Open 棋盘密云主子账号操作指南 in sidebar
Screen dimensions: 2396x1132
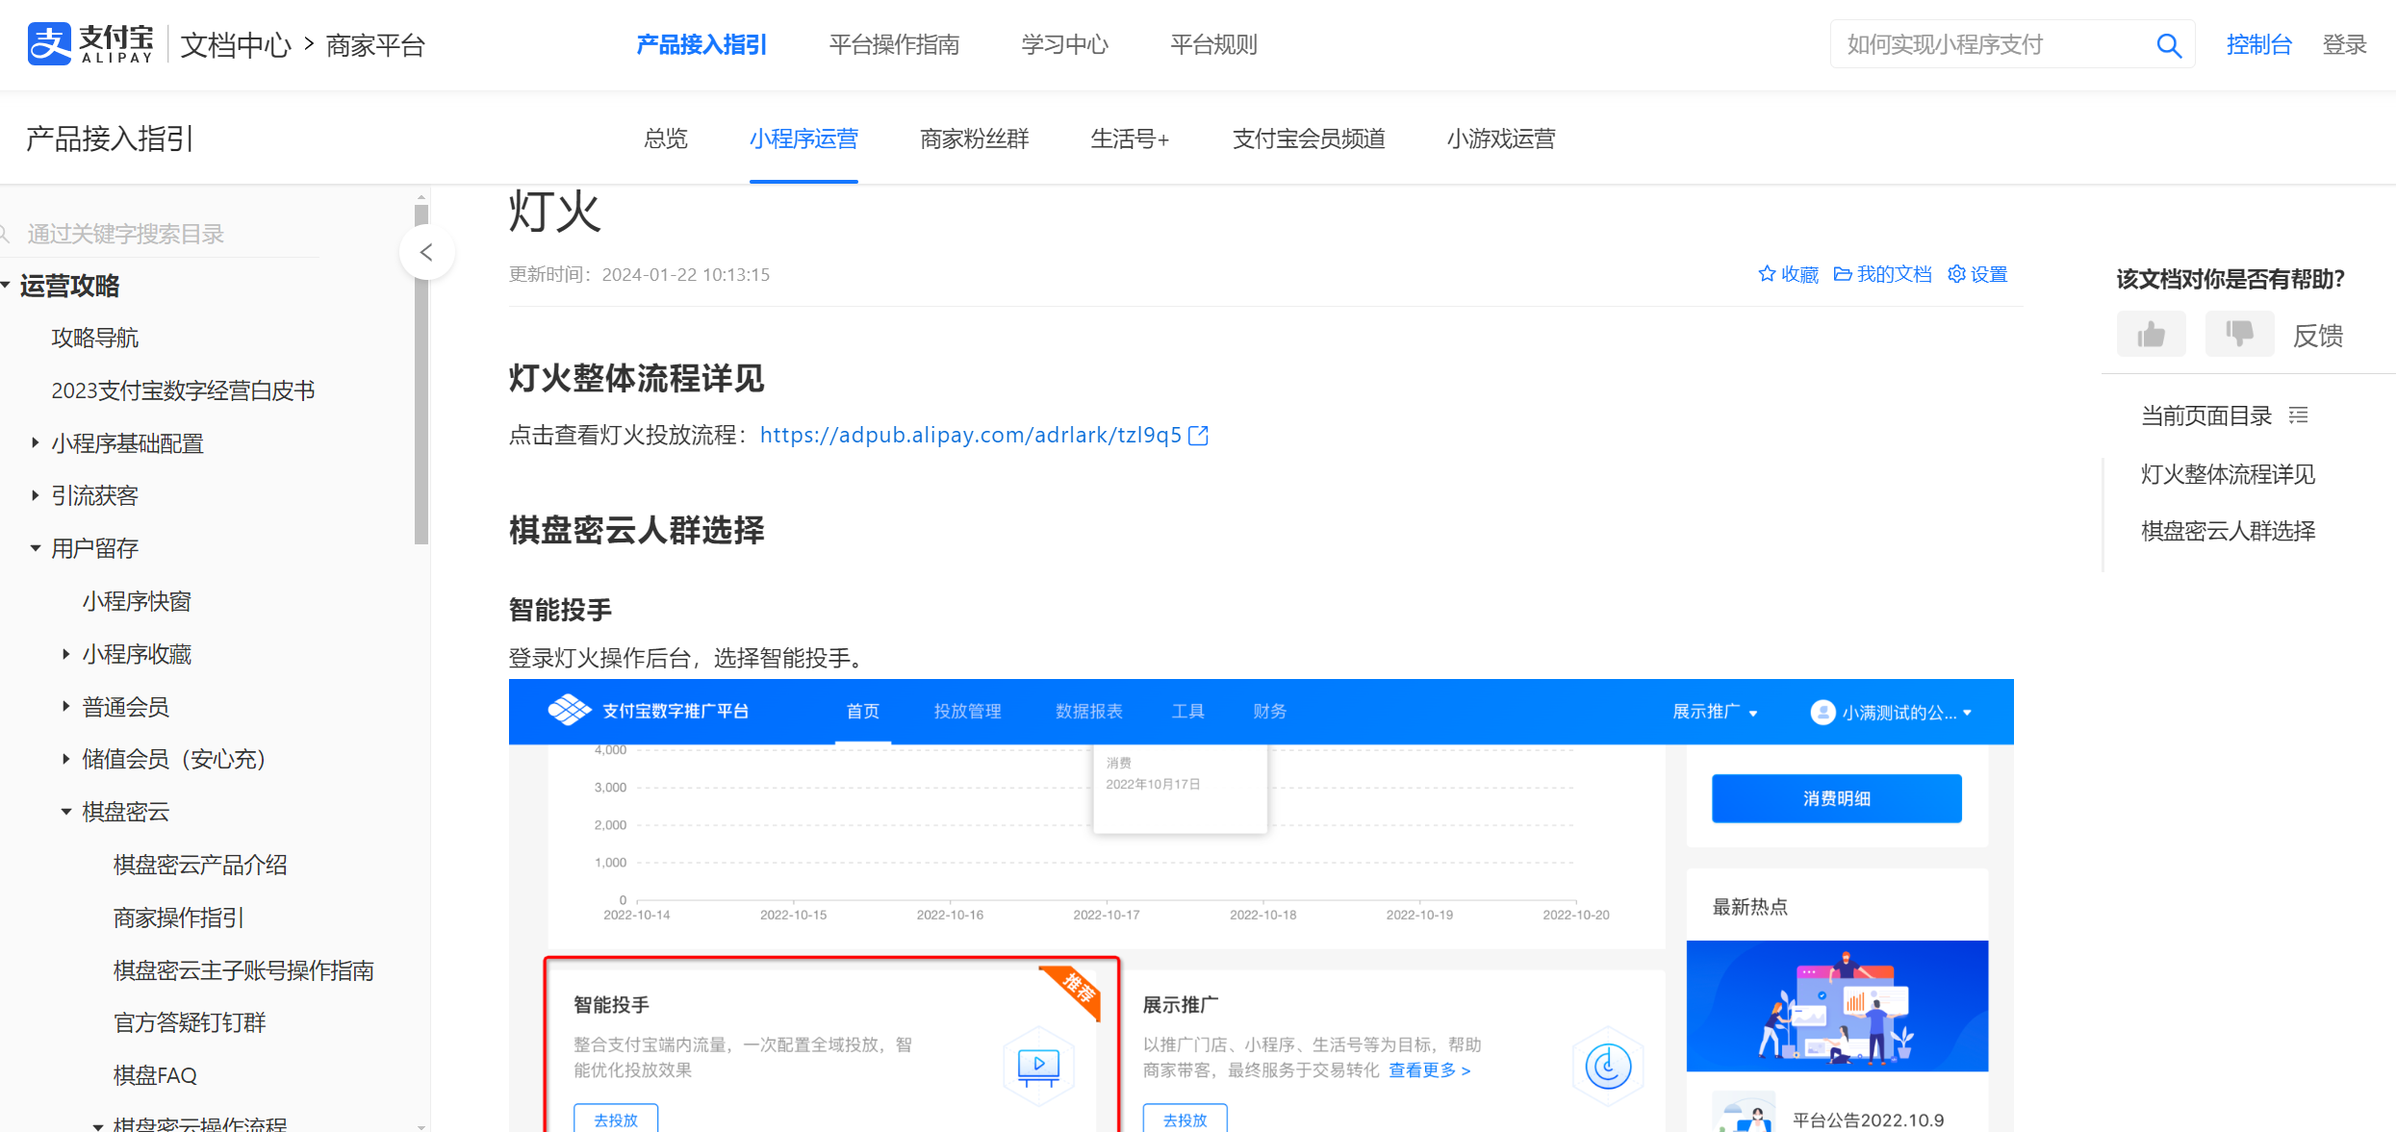(243, 970)
